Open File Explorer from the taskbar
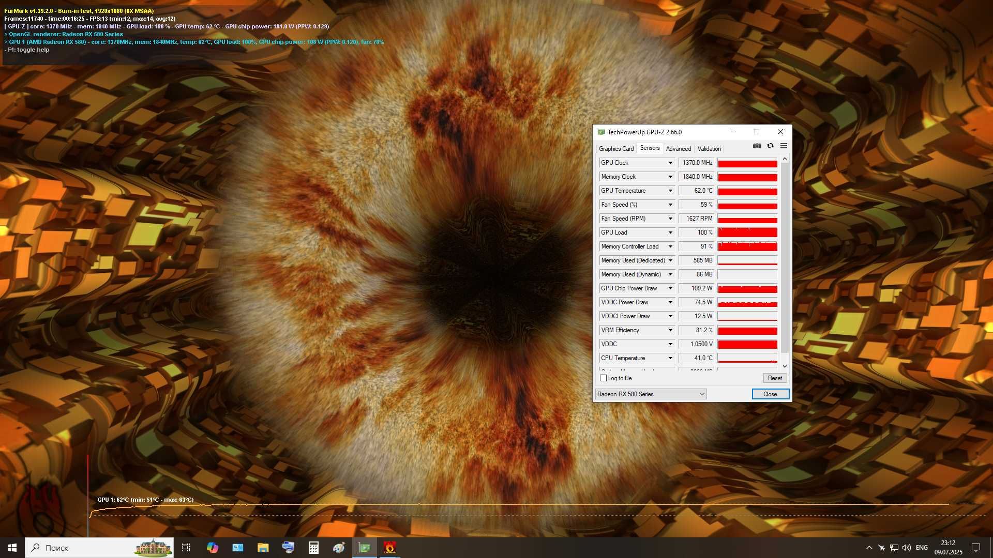The image size is (993, 558). (x=263, y=548)
